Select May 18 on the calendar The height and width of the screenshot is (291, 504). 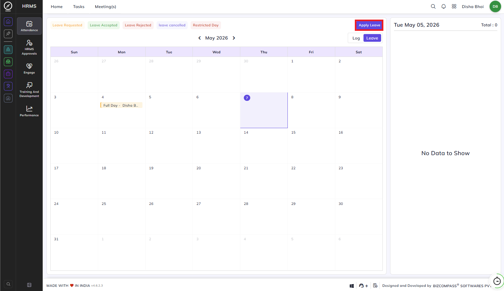(122, 181)
